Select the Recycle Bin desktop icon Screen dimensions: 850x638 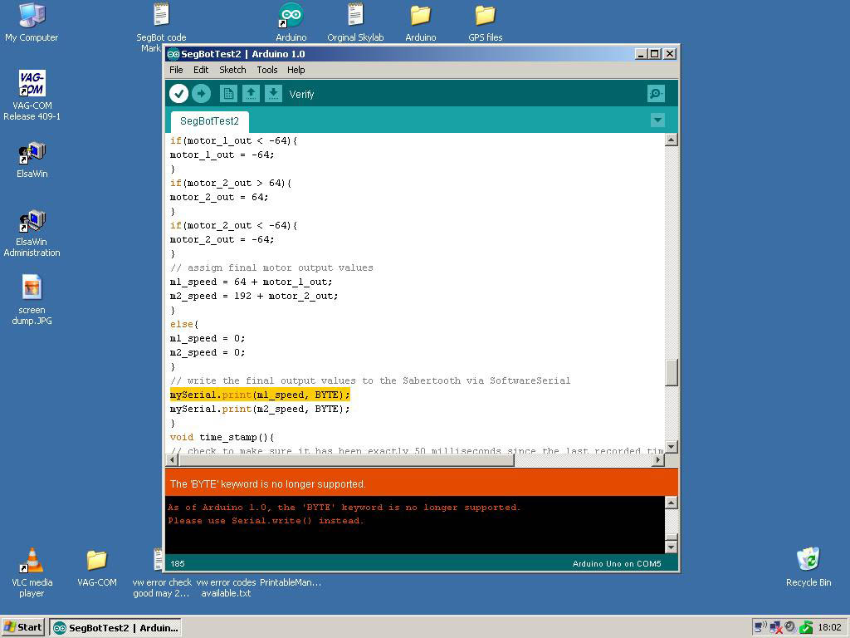(x=808, y=567)
